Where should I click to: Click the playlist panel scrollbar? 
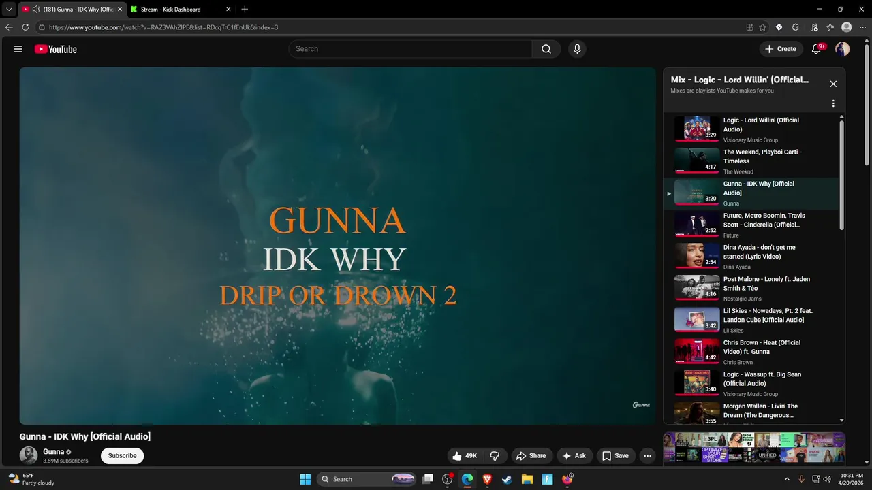tap(842, 176)
